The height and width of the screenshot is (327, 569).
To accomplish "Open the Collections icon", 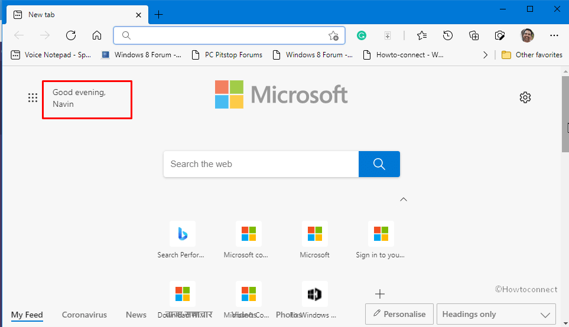I will 473,35.
